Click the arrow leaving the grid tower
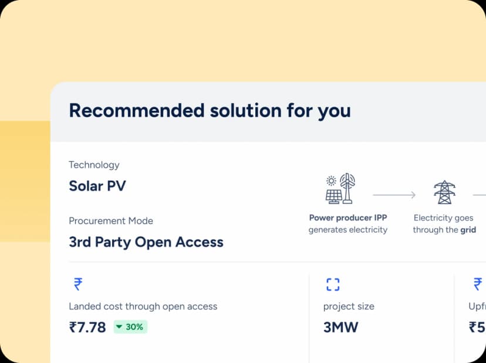 (479, 195)
